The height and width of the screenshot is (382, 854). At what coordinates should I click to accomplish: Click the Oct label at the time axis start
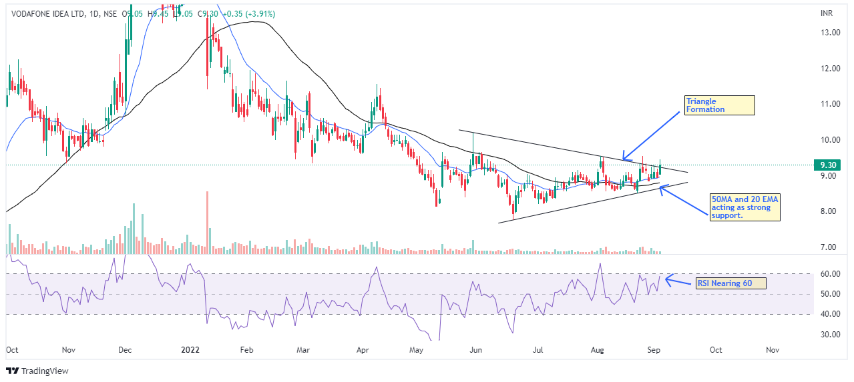pyautogui.click(x=12, y=349)
